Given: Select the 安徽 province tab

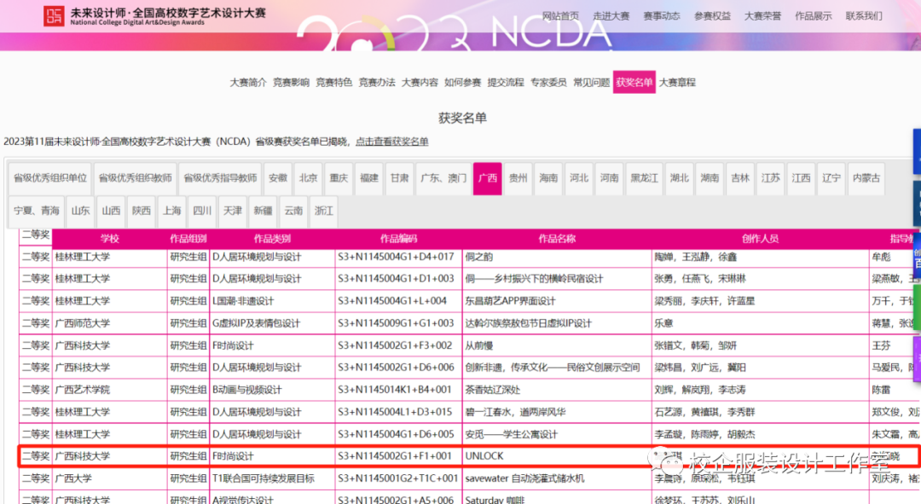Looking at the screenshot, I should (278, 178).
